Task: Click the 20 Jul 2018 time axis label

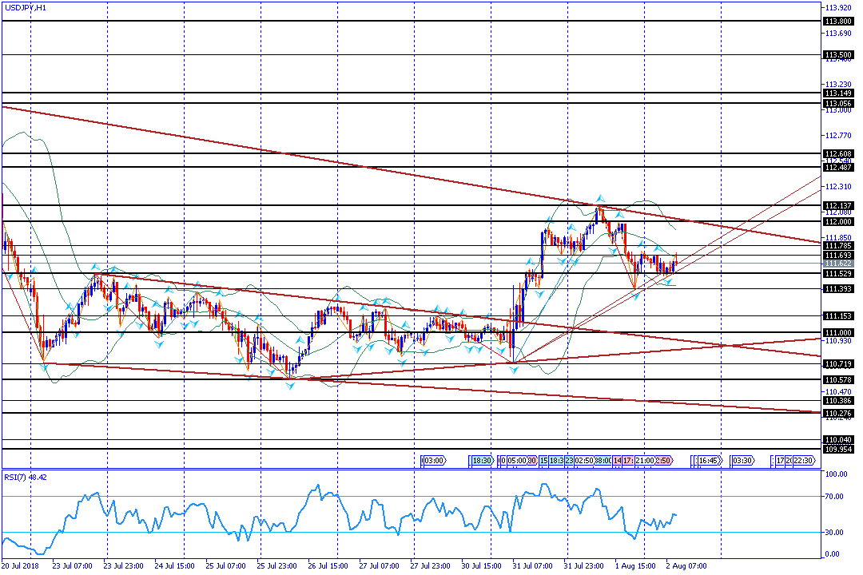Action: click(20, 565)
